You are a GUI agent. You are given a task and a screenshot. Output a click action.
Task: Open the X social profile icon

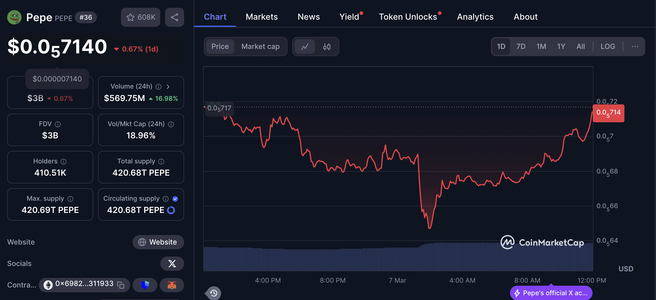coord(172,264)
